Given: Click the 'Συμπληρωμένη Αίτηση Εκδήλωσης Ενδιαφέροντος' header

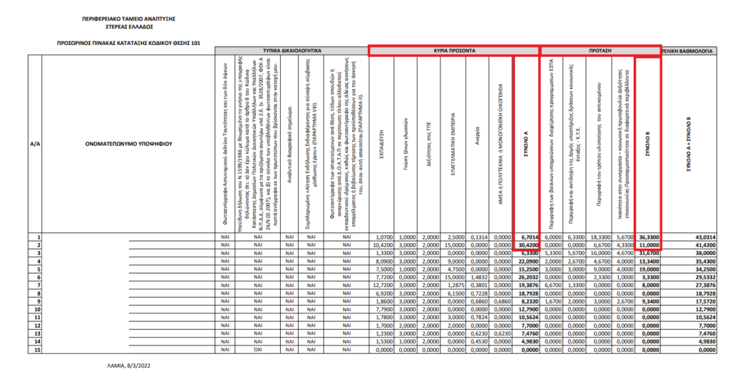Looking at the screenshot, I should pos(312,144).
